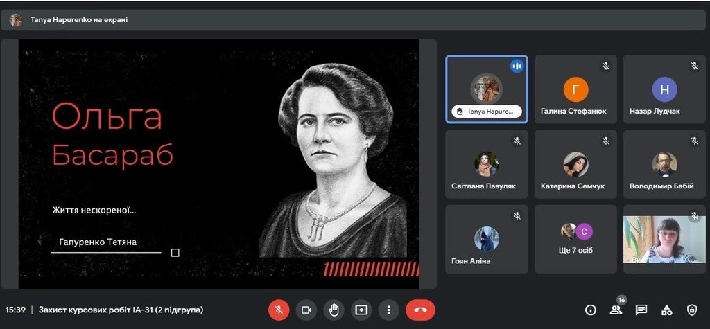
Task: Click the audio indicator on Tanya Hapurenko's tile
Action: coord(517,66)
